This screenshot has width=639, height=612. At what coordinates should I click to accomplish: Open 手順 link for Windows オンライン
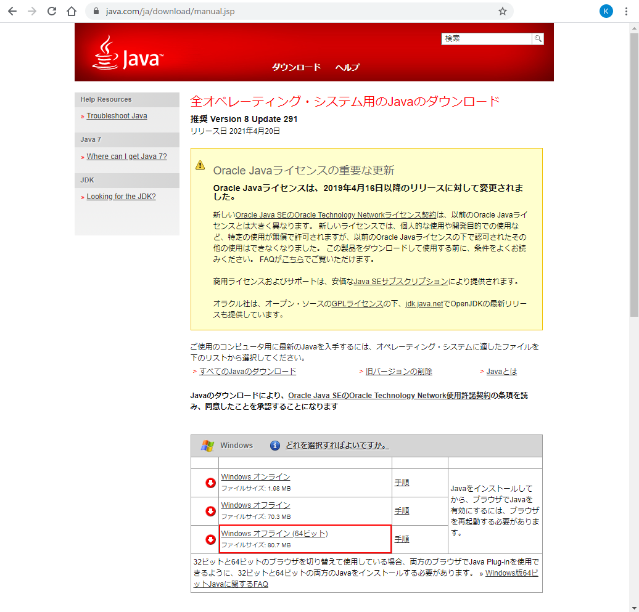[x=402, y=483]
